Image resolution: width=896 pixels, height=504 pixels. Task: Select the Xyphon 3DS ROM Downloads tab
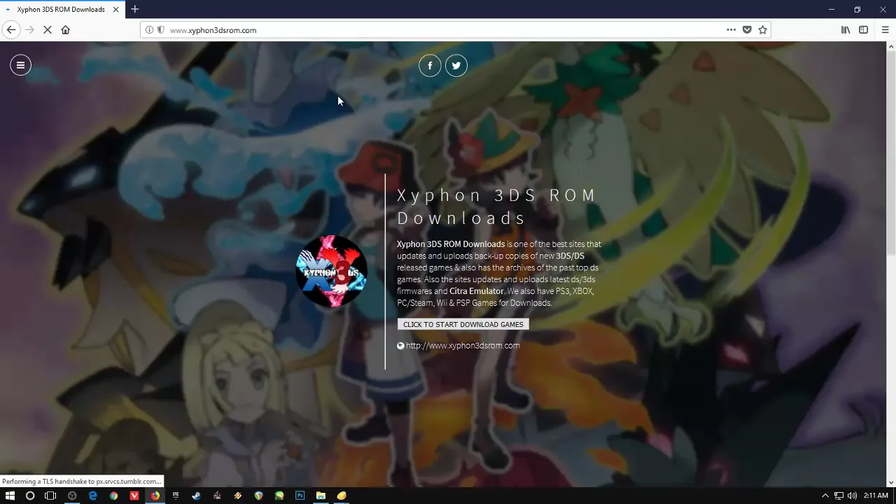click(x=62, y=10)
